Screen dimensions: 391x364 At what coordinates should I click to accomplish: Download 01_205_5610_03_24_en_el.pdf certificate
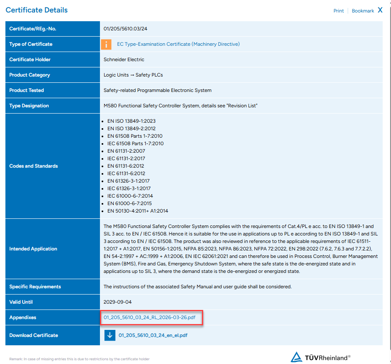pyautogui.click(x=153, y=335)
